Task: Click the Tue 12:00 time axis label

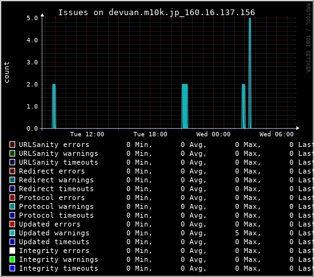Action: point(87,134)
